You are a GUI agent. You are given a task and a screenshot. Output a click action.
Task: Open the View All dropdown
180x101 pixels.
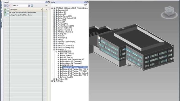point(29,6)
